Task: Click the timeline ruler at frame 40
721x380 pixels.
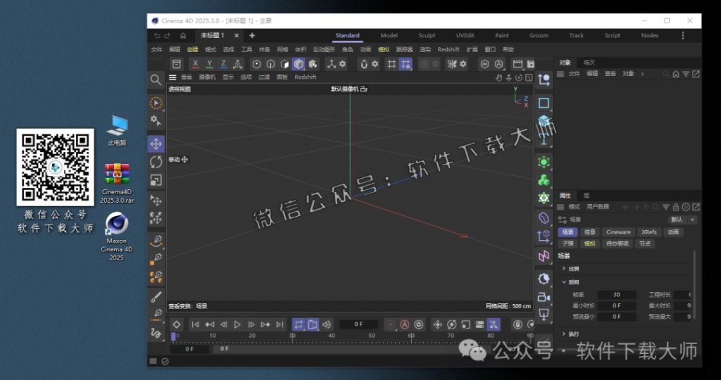Action: pos(332,336)
